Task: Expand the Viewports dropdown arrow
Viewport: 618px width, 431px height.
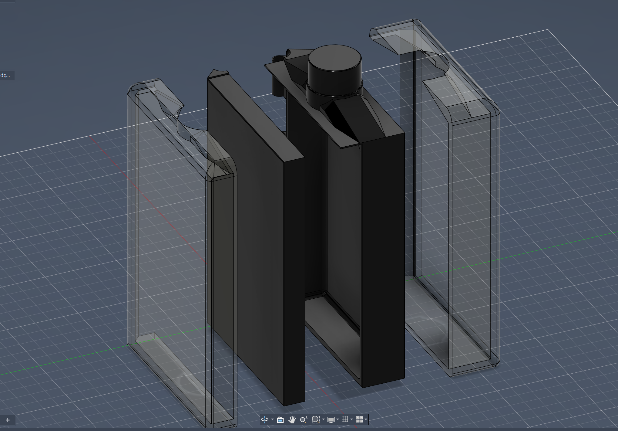Action: coord(366,420)
